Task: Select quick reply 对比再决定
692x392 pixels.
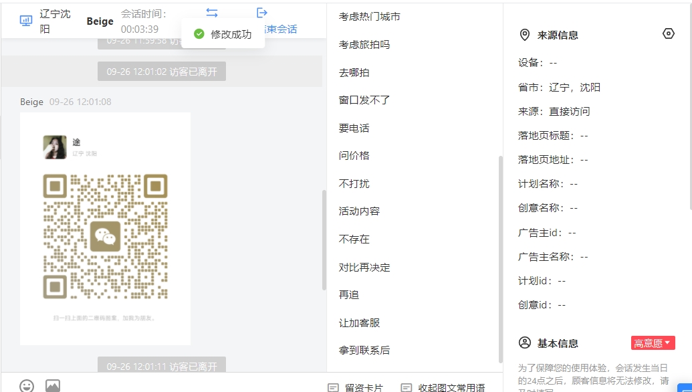Action: pyautogui.click(x=364, y=267)
